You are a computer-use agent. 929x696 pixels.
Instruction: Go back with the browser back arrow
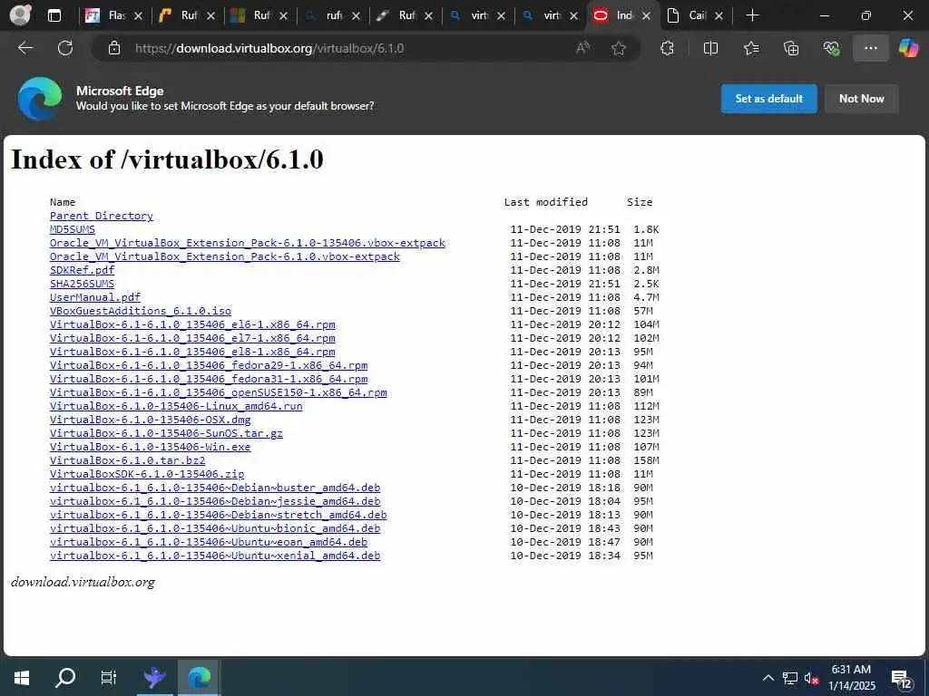(25, 48)
